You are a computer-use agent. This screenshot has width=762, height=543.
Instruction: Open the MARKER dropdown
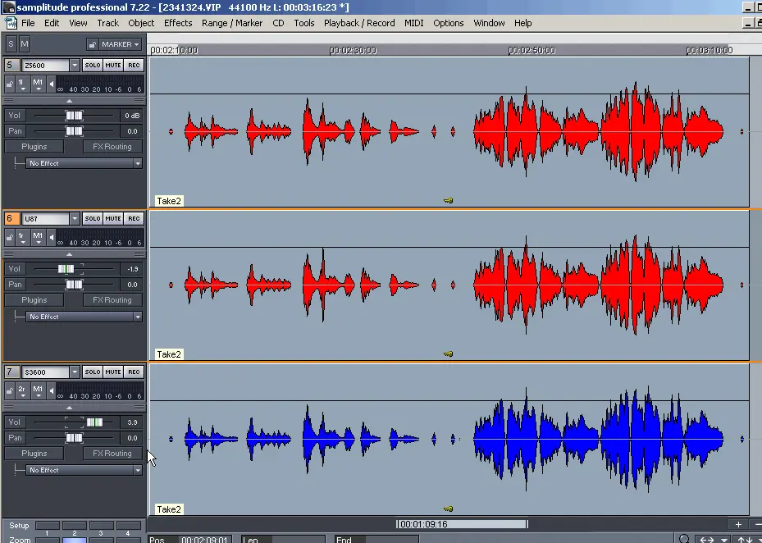click(121, 44)
